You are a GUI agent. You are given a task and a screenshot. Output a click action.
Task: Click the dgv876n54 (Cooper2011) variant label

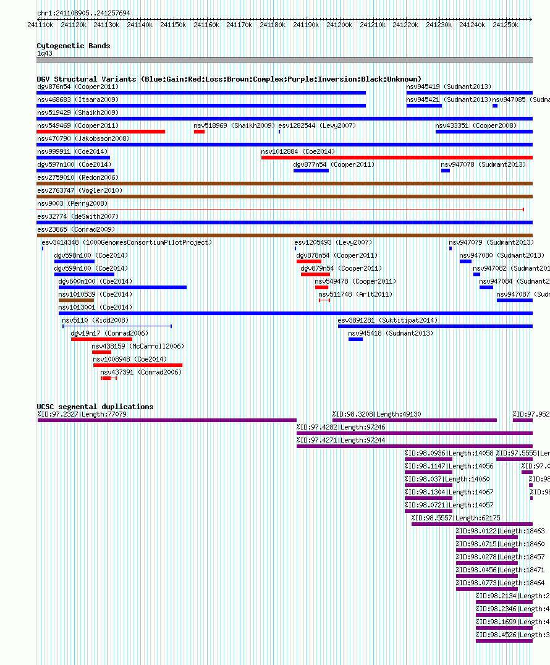(78, 87)
